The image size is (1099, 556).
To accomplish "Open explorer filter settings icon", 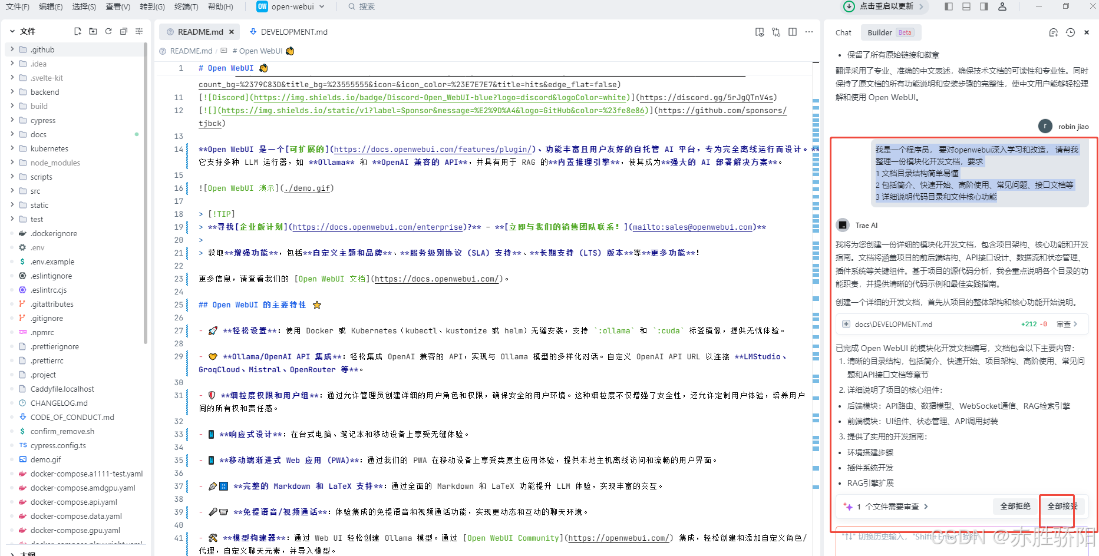I will tap(139, 31).
